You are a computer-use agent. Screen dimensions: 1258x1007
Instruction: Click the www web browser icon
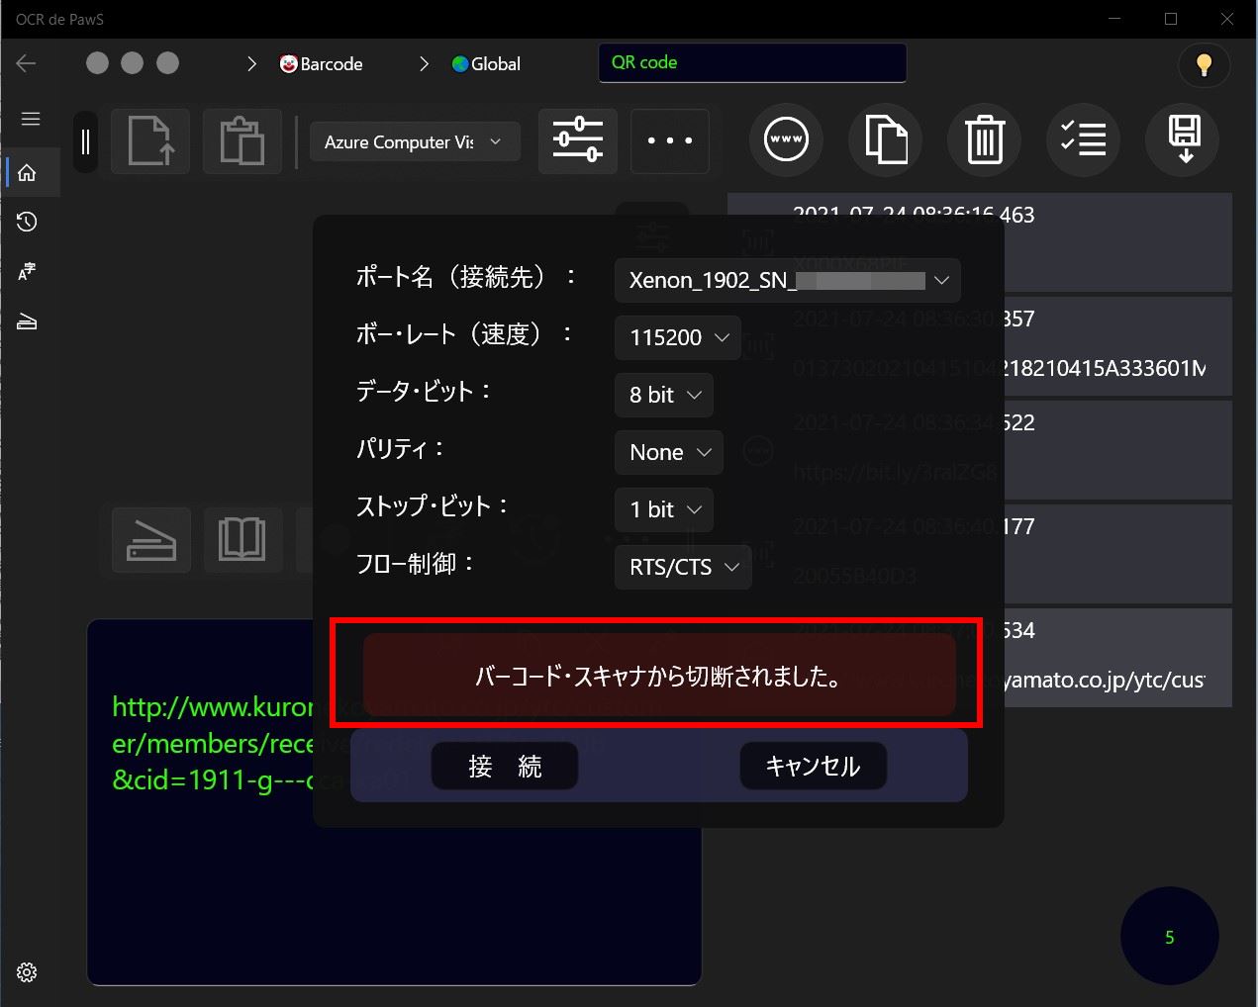(x=786, y=139)
